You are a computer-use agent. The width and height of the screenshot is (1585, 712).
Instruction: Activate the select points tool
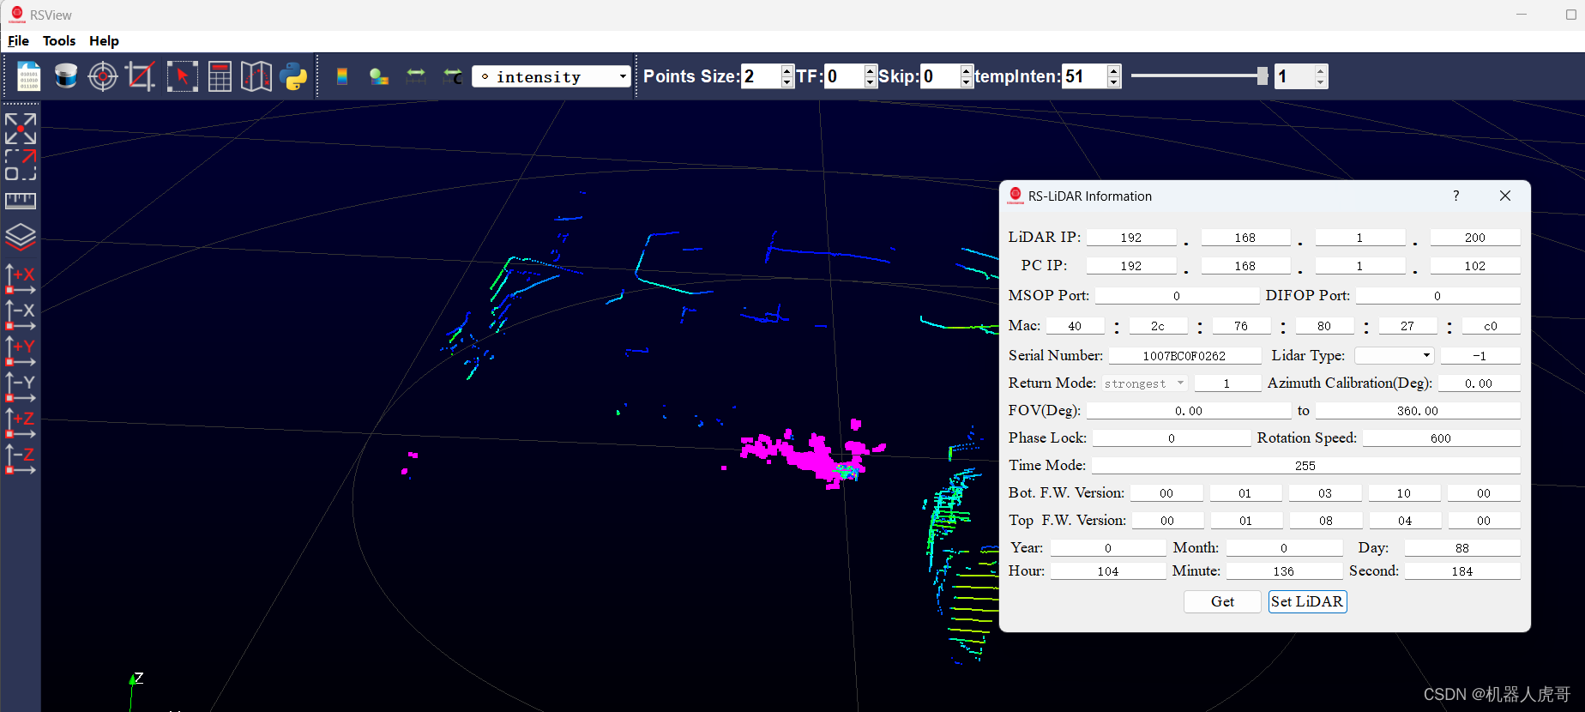click(x=182, y=76)
